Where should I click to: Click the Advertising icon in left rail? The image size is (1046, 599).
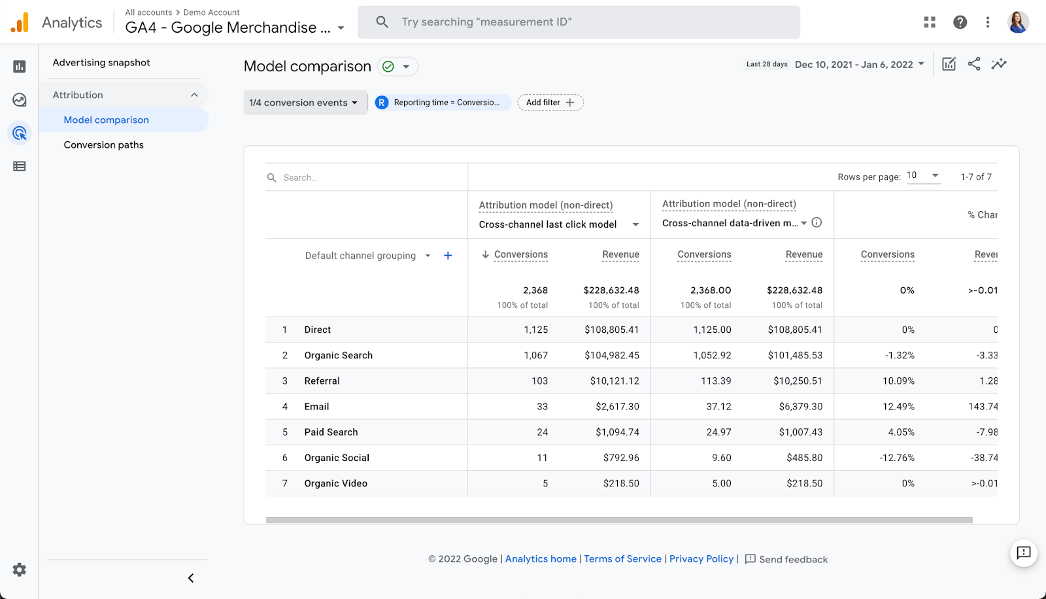20,133
